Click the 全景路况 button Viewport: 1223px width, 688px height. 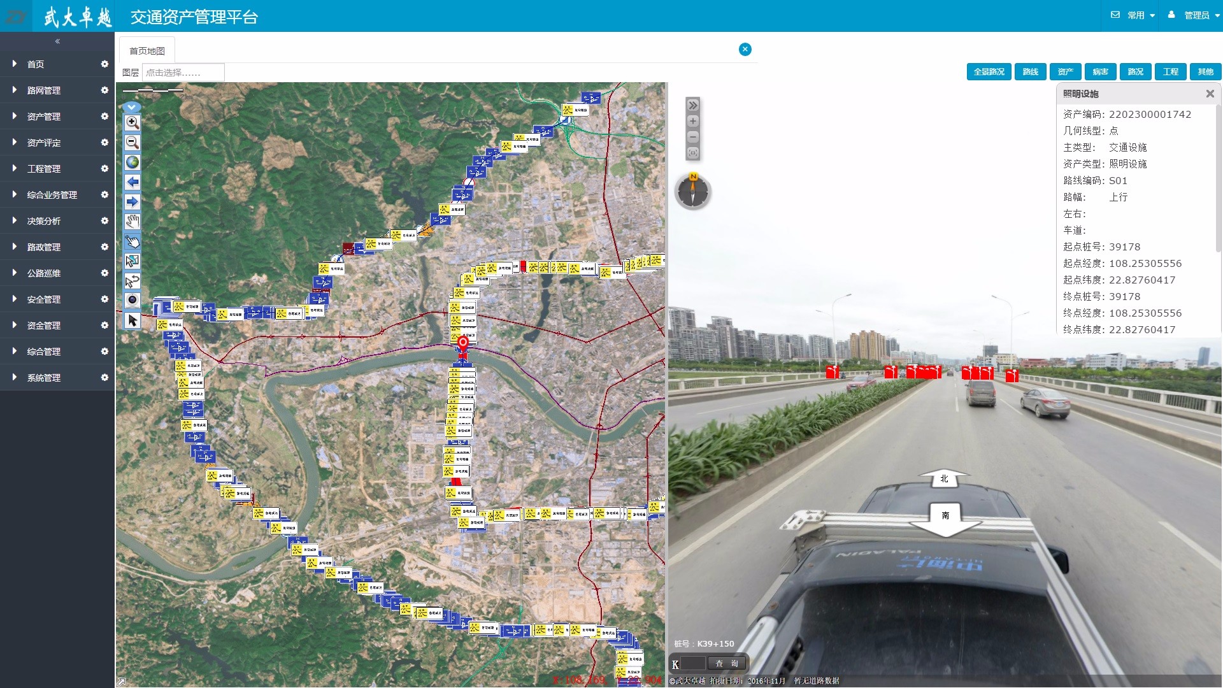[989, 72]
